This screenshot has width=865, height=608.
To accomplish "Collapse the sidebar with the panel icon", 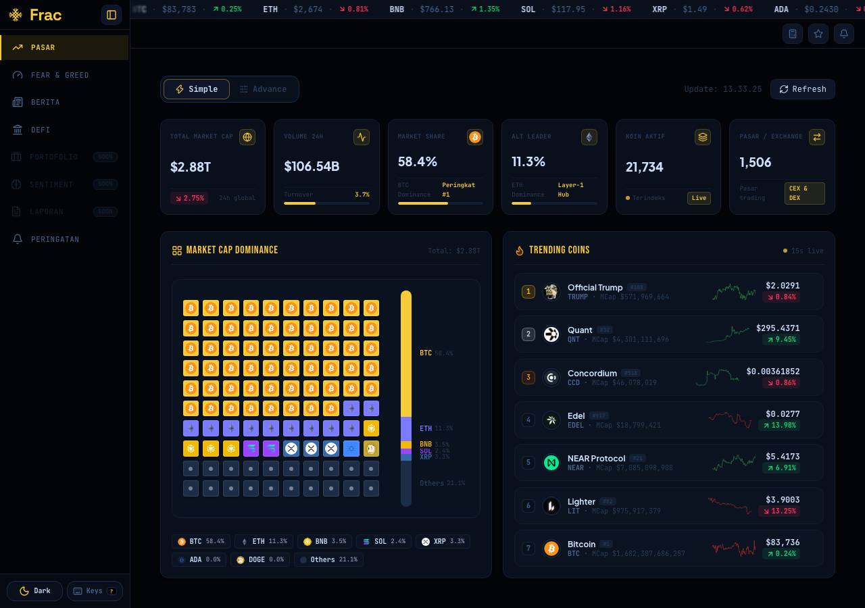I will (x=112, y=15).
